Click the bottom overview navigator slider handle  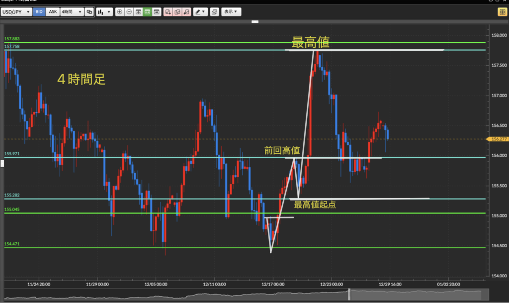tap(349, 294)
